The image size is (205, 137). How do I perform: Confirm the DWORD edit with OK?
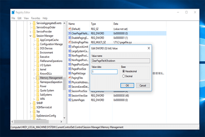tap(127, 86)
